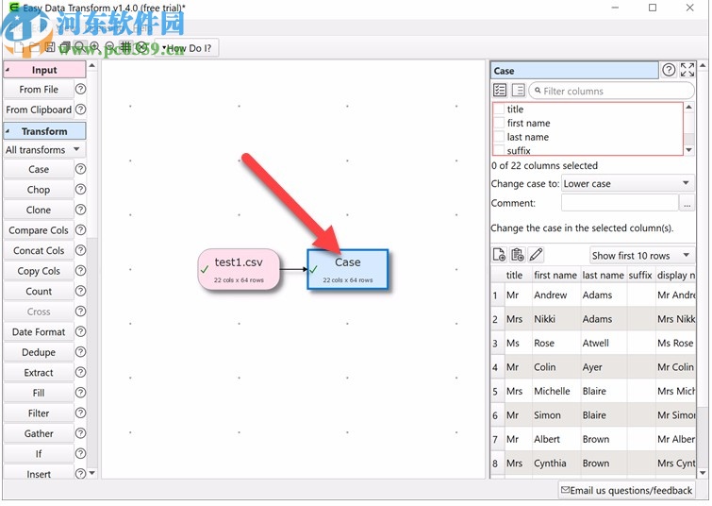Click the Email us questions/feedback button
This screenshot has width=712, height=506.
point(626,490)
